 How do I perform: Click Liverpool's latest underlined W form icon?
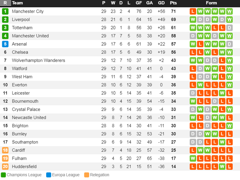pos(229,20)
